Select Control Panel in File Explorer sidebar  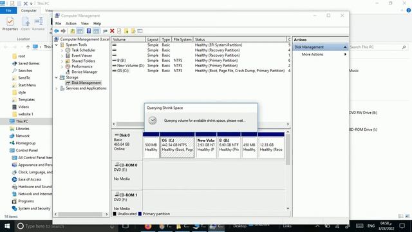[26, 150]
